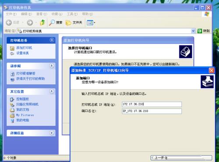
Task: Click the printing help icon next to 获得关于打印的帮助
Action: click(12, 79)
